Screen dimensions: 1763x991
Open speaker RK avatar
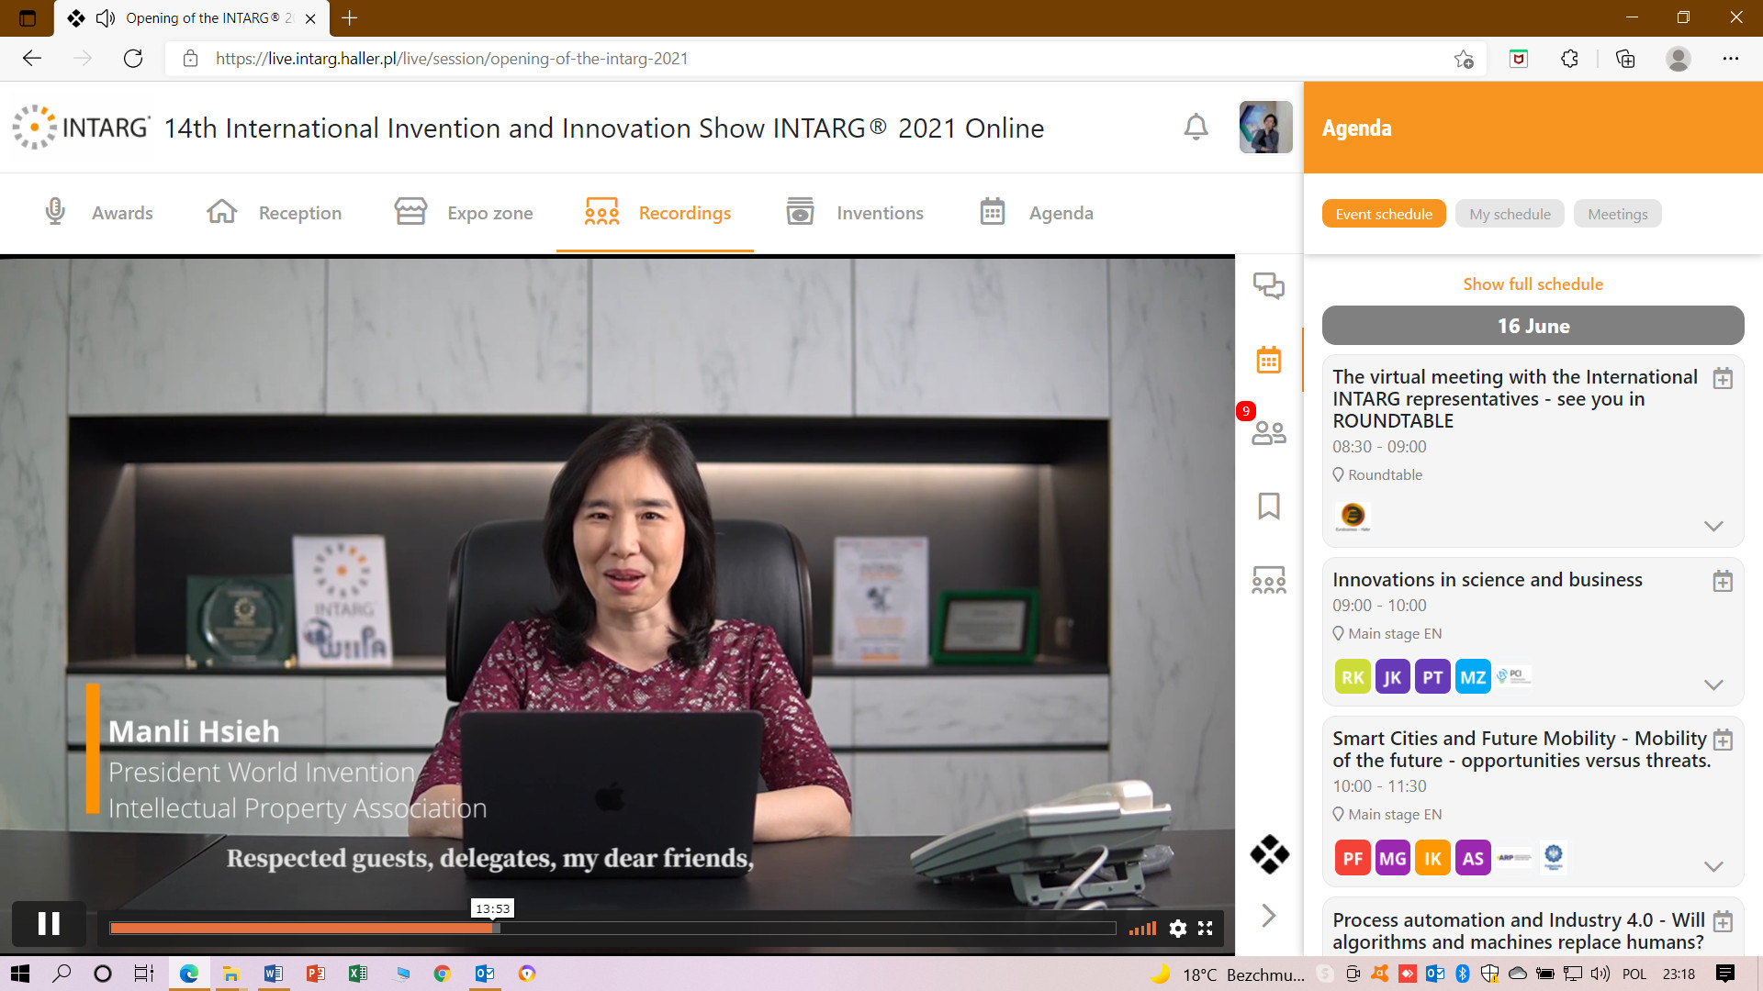pos(1352,677)
